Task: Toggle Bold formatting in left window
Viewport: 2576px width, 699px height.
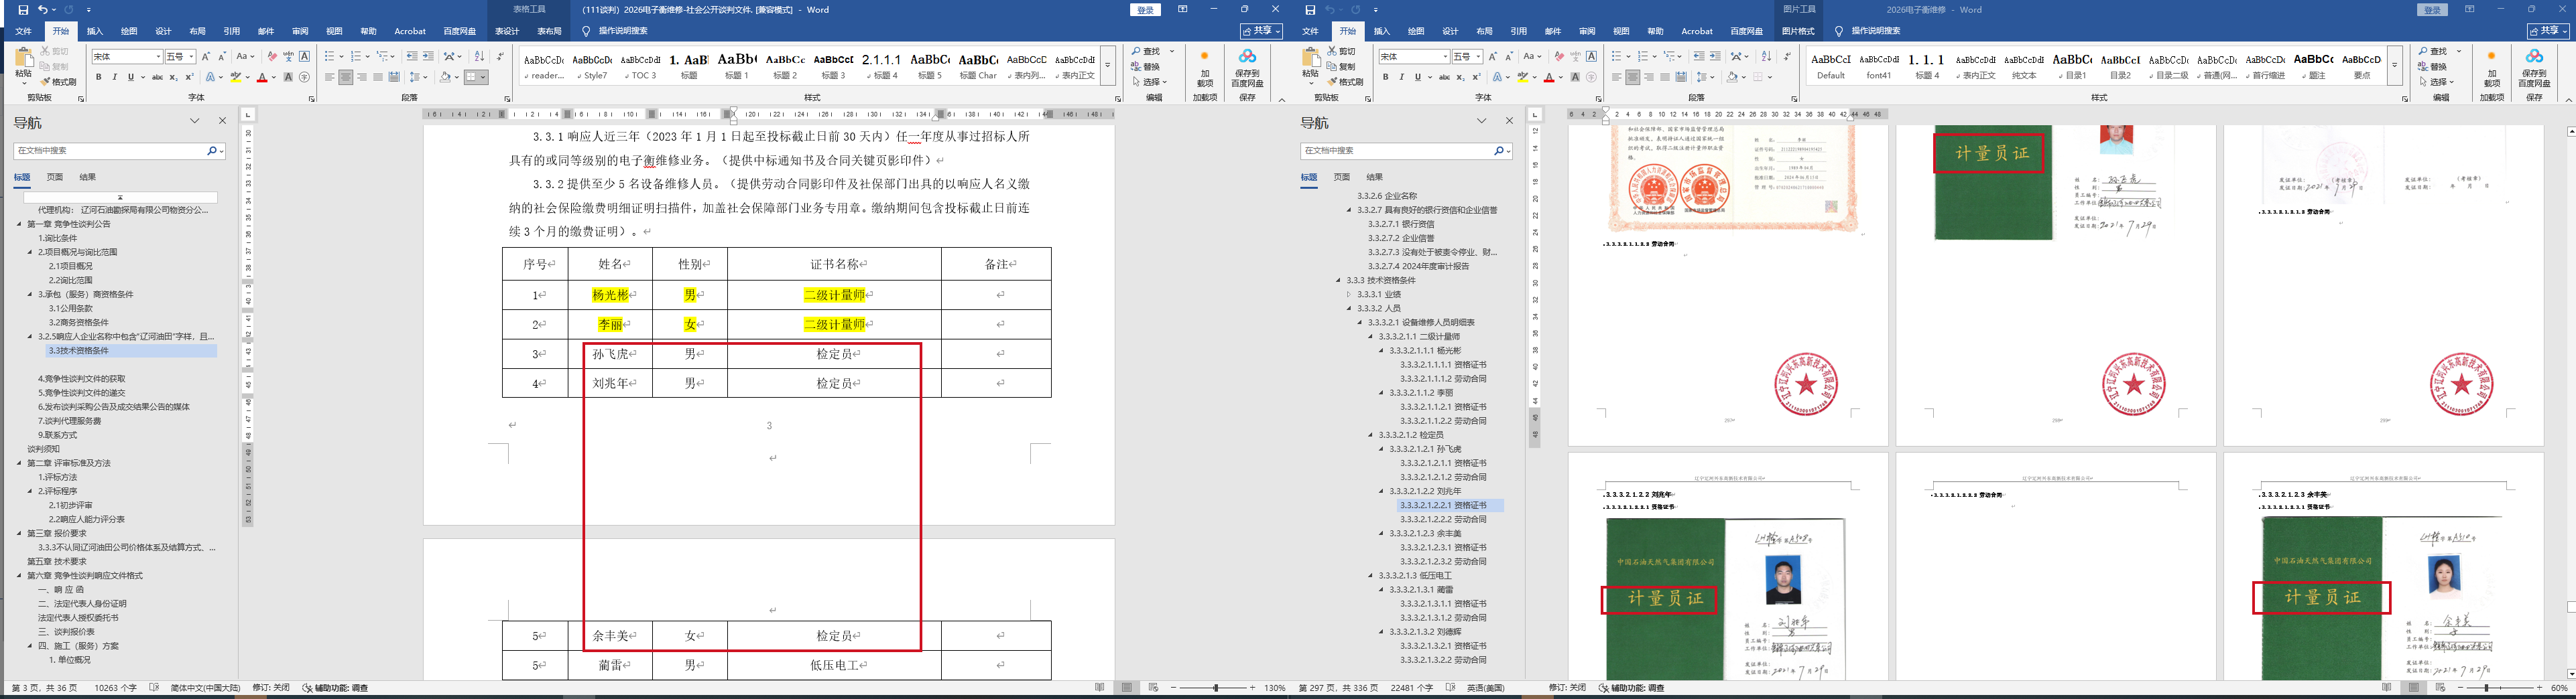Action: tap(98, 77)
